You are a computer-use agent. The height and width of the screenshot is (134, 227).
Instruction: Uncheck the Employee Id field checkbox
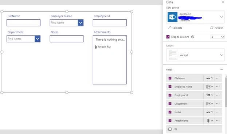click(x=170, y=95)
